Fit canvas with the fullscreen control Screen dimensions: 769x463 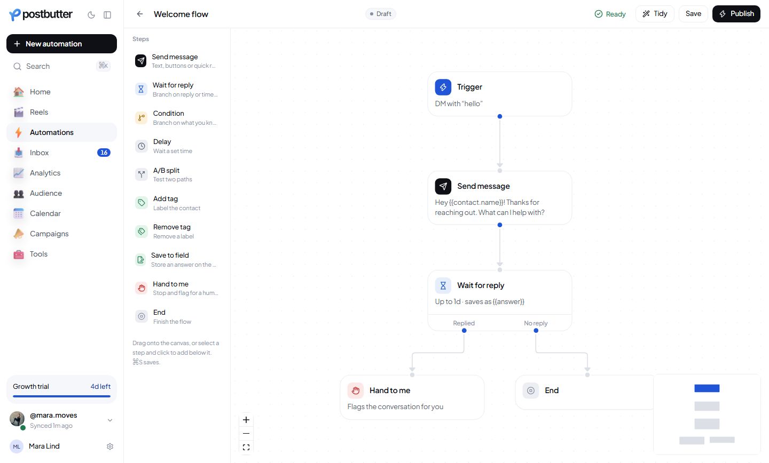(246, 448)
